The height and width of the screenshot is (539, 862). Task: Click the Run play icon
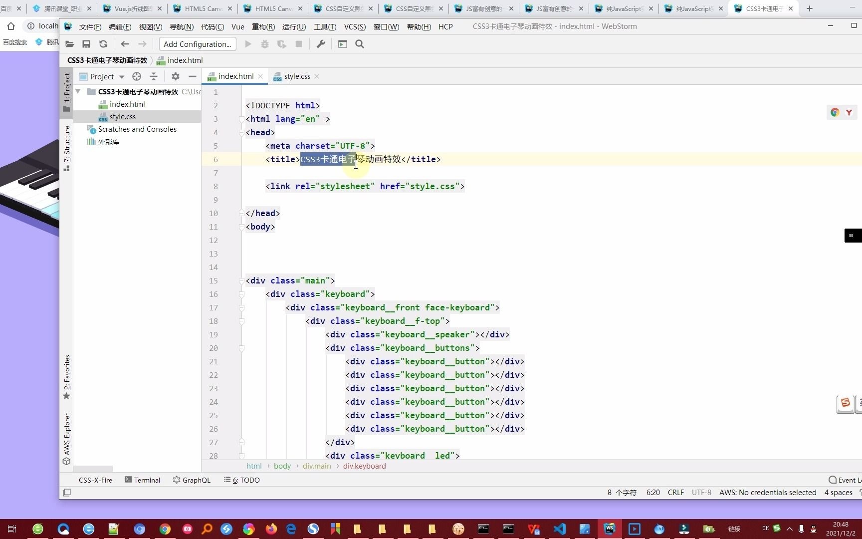click(248, 44)
